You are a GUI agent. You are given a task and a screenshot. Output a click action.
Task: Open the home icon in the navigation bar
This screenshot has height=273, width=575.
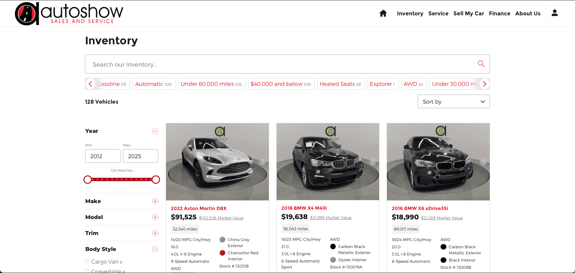(383, 13)
